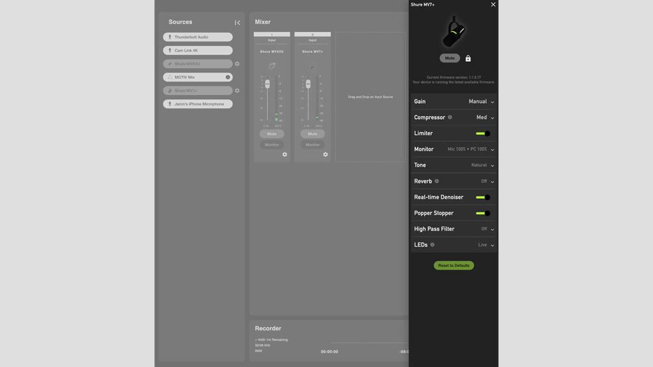653x367 pixels.
Task: Open the Tone Natural dropdown
Action: [483, 165]
